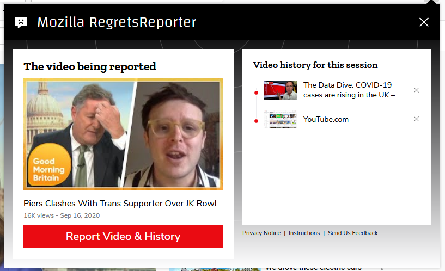Click the Data Dive COVID-19 video thumbnail
Viewport: 445px width, 271px height.
(281, 90)
